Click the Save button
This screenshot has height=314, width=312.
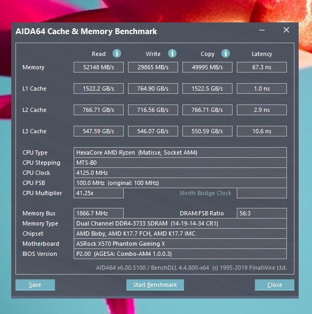click(x=35, y=285)
